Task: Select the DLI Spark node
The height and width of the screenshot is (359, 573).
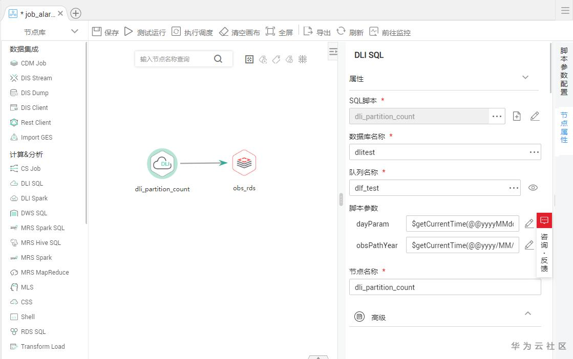Action: coord(29,198)
